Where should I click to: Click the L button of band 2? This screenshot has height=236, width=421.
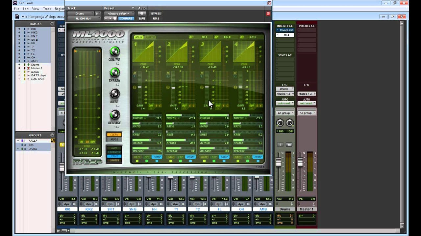click(x=168, y=76)
